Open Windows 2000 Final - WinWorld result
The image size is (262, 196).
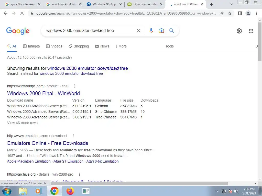(43, 93)
